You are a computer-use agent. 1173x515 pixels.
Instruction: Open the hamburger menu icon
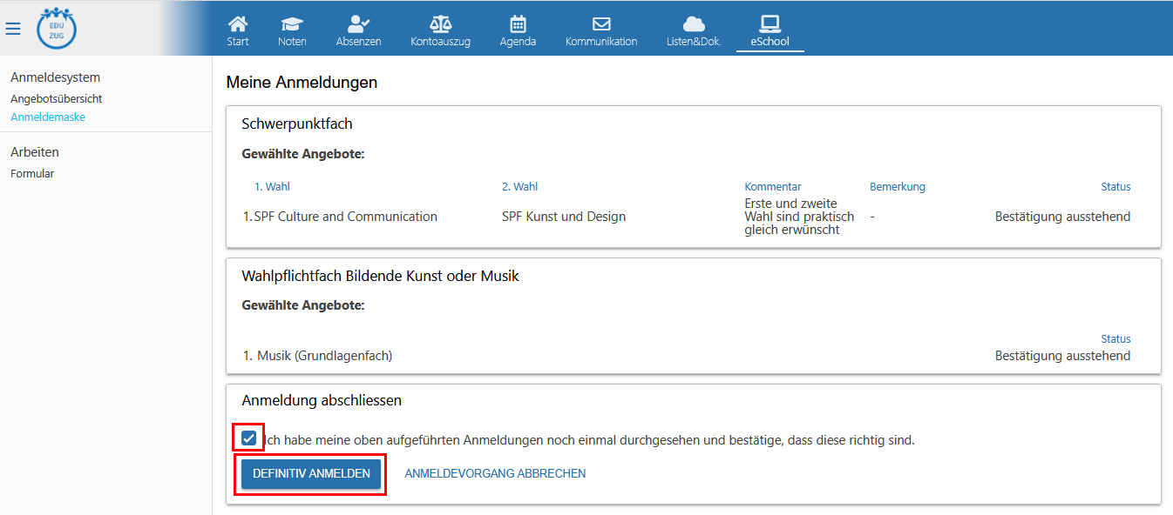click(13, 30)
